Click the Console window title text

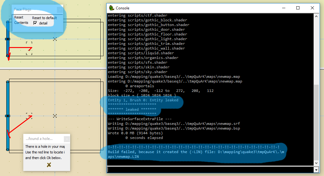tap(123, 8)
